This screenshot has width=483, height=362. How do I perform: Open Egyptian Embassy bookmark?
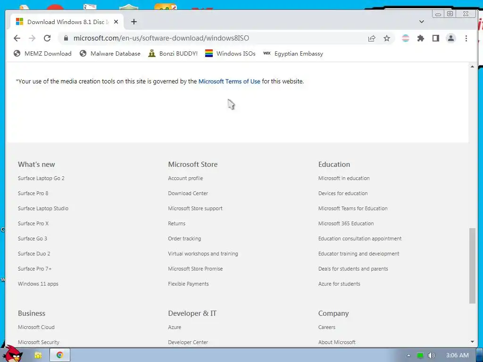click(x=293, y=54)
